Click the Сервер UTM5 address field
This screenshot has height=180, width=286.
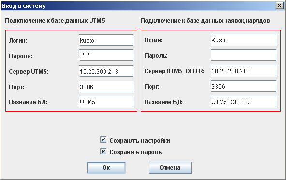click(x=106, y=71)
